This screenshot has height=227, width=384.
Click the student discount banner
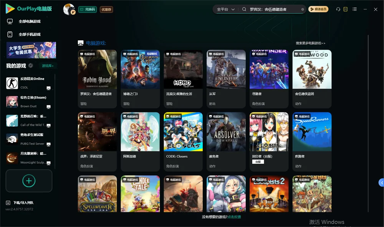point(31,50)
